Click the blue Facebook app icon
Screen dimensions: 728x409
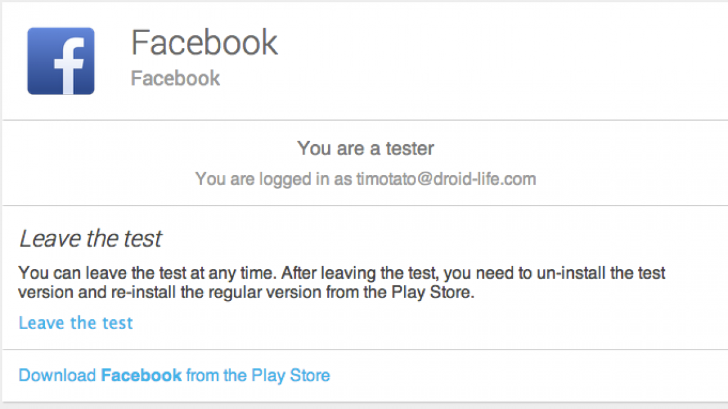click(x=61, y=61)
